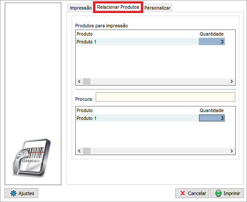Click the red X icon on Cancelar
This screenshot has height=202, width=247.
click(x=183, y=193)
